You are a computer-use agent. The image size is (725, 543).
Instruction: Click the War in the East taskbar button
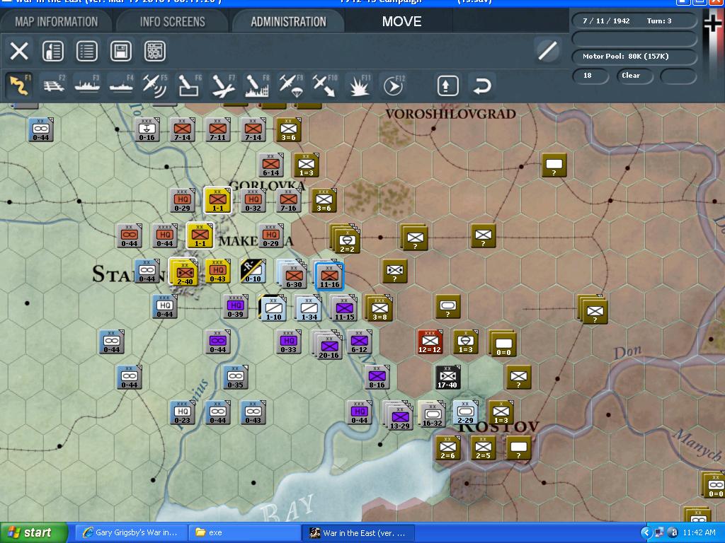click(358, 533)
